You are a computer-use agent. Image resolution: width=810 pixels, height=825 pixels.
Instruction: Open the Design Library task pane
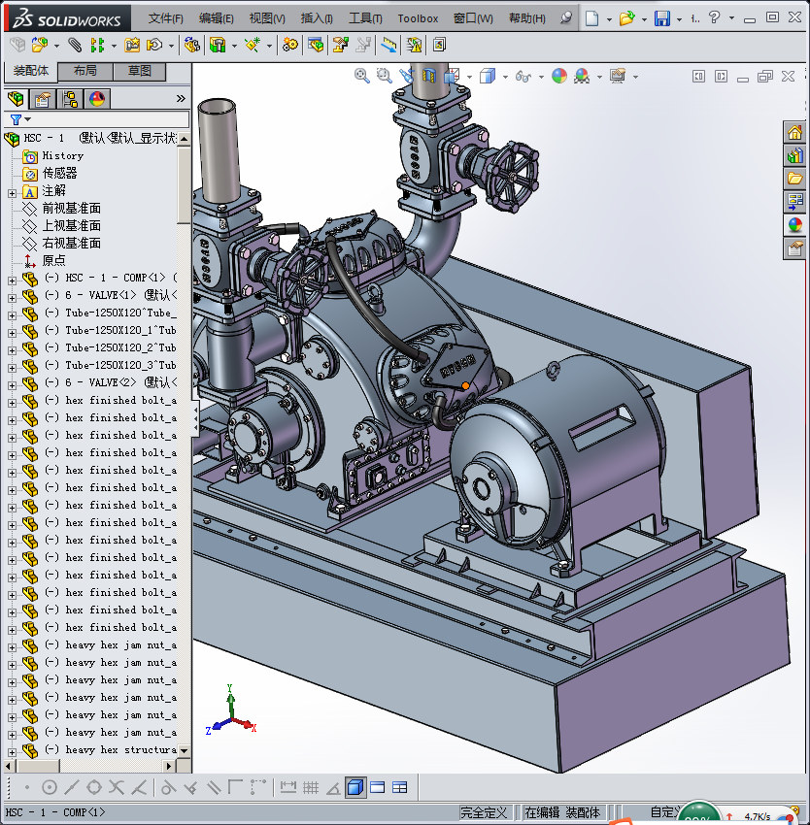794,155
